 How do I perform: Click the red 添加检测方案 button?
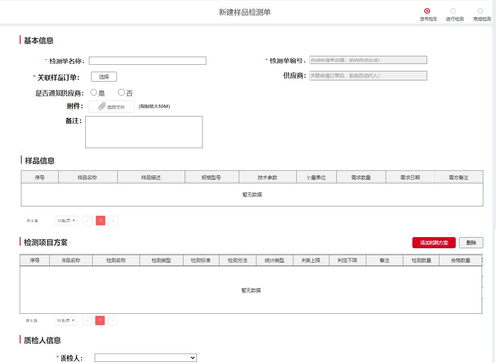coord(434,243)
